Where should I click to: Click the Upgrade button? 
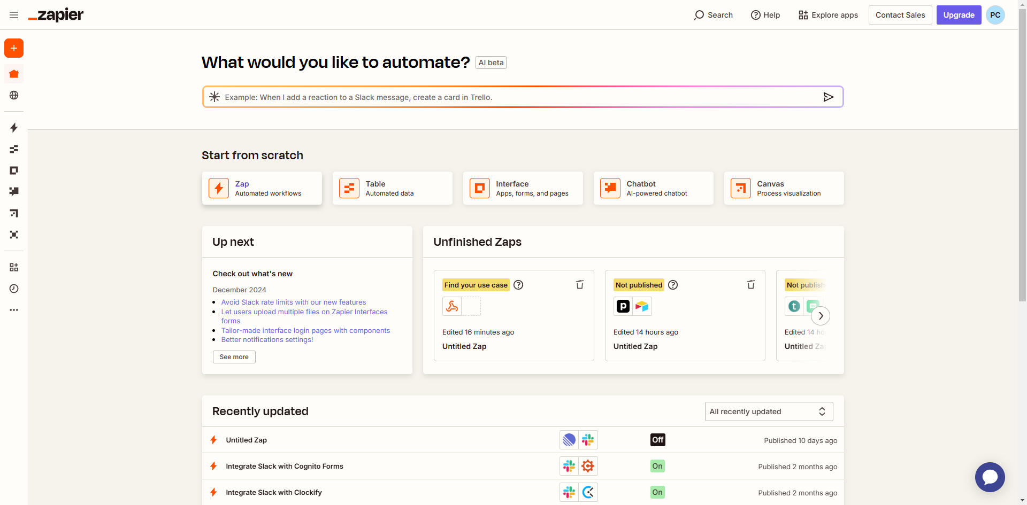pyautogui.click(x=959, y=15)
